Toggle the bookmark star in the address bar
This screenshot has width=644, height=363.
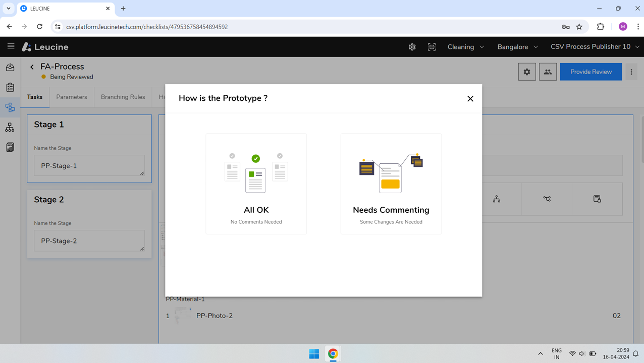579,27
